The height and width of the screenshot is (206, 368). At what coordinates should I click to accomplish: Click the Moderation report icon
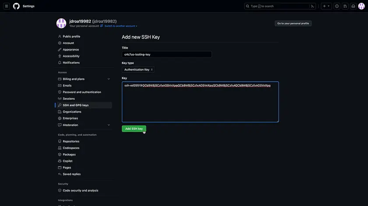coord(60,125)
